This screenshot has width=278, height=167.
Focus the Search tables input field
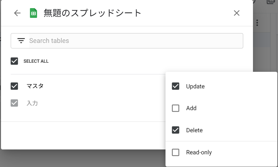tap(130, 41)
